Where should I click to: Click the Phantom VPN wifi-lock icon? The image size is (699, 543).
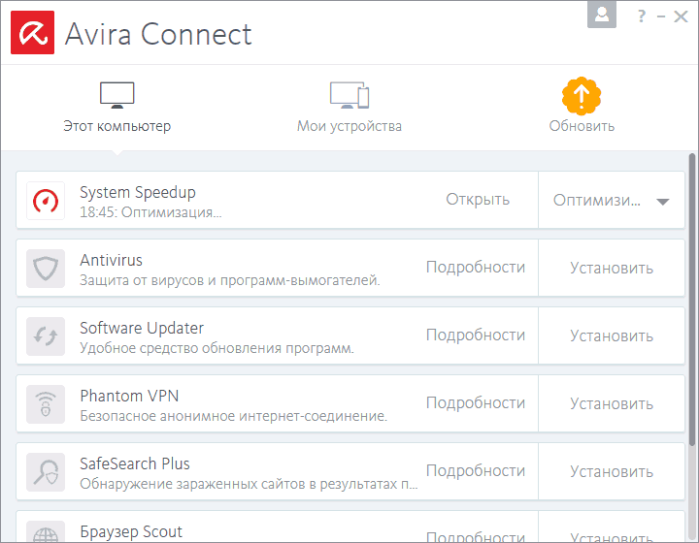tap(46, 404)
